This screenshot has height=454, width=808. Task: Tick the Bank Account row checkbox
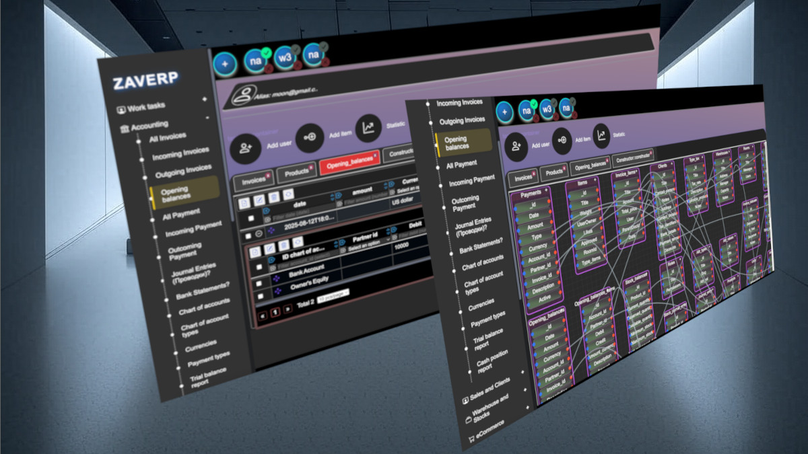[259, 283]
